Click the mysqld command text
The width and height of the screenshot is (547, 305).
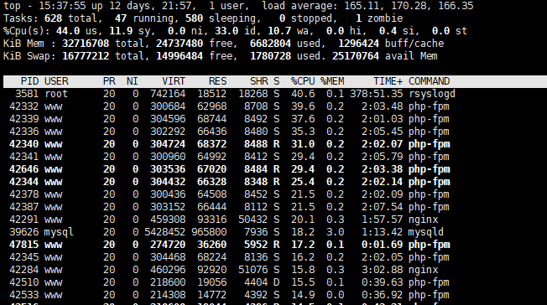pos(426,232)
